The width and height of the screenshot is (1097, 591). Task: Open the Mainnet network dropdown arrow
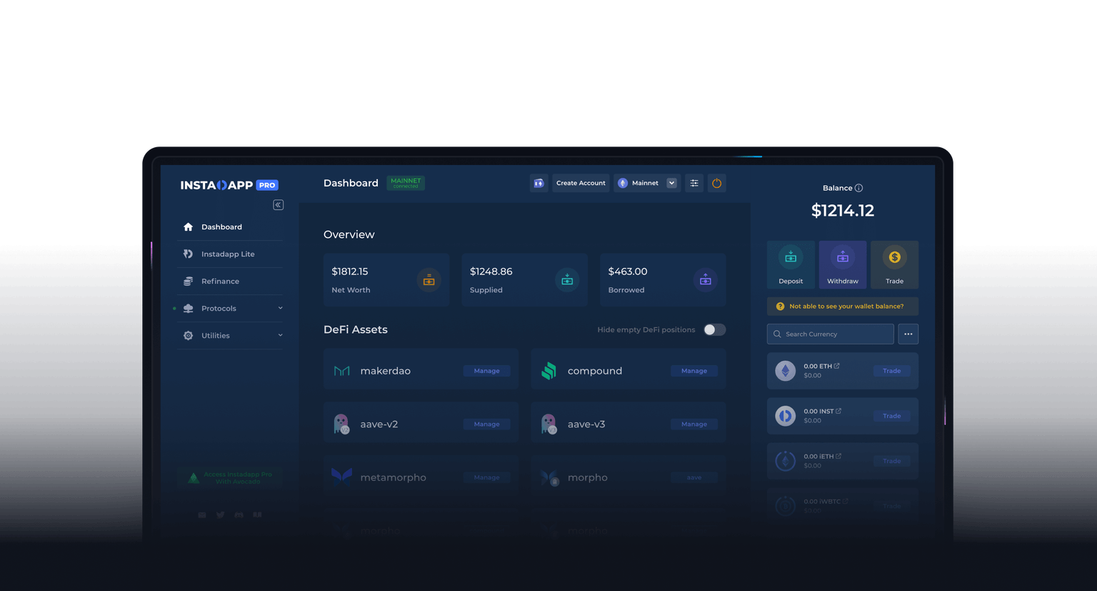672,184
